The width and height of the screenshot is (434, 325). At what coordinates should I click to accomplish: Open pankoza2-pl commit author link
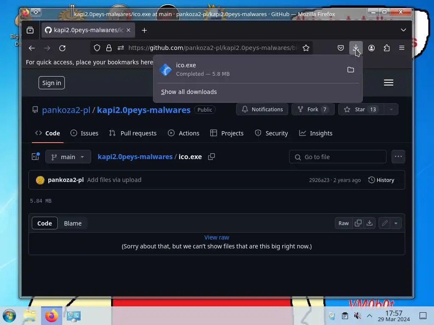tap(66, 180)
